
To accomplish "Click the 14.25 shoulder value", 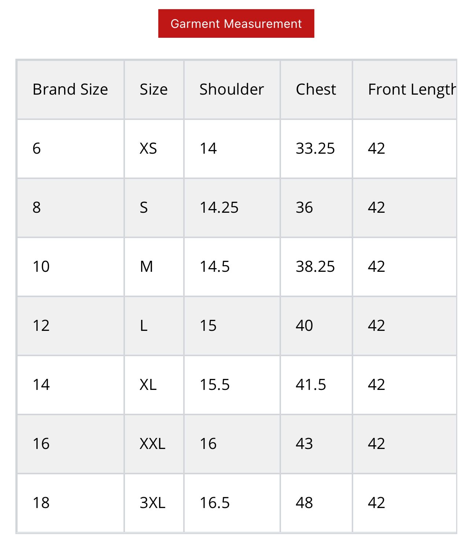I will click(x=219, y=208).
